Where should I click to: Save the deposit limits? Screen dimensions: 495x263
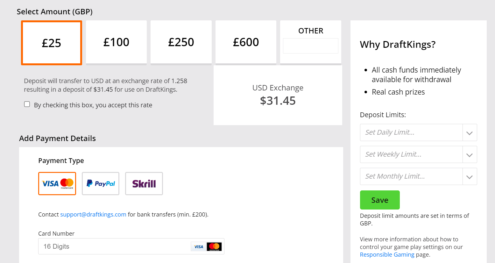[380, 200]
